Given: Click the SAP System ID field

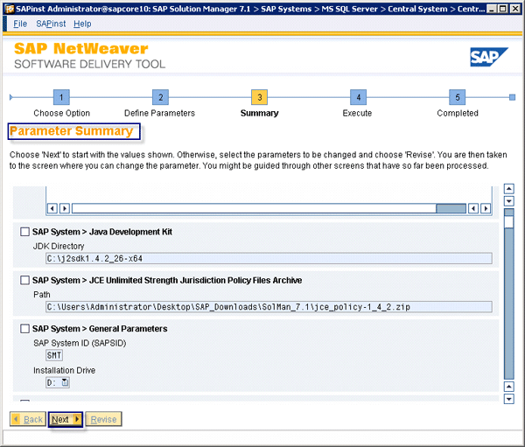Looking at the screenshot, I should click(54, 356).
